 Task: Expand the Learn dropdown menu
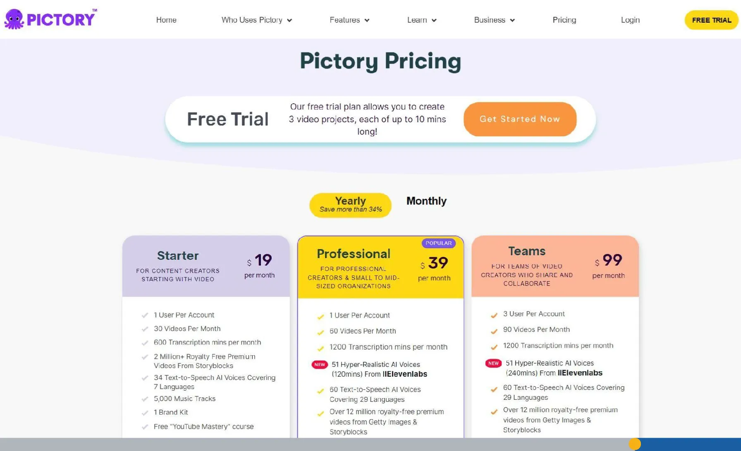point(421,20)
